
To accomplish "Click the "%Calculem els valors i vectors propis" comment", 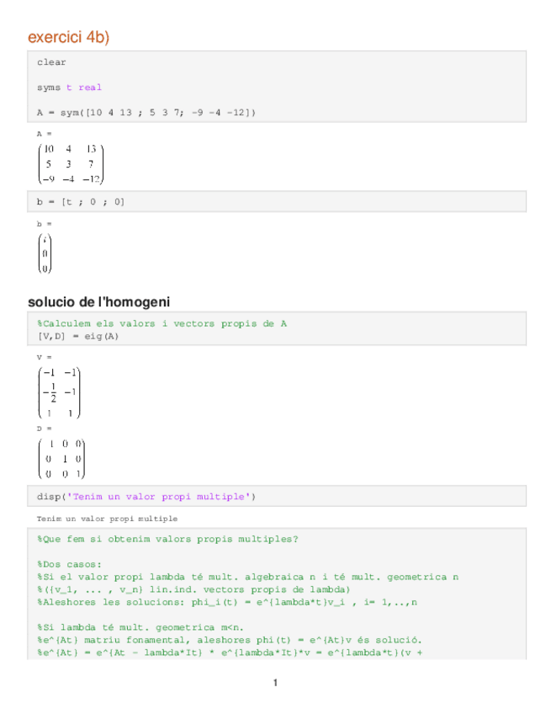I will pyautogui.click(x=162, y=323).
